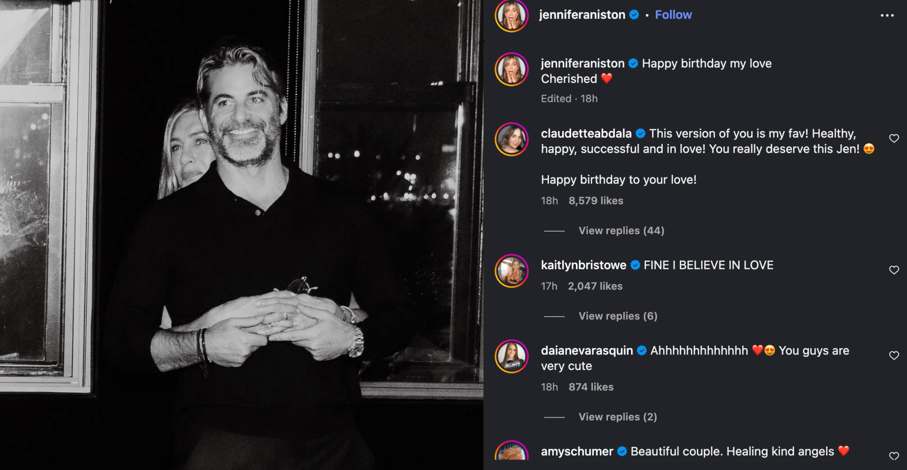Like kaitlynbristowe's comment with the heart

coord(894,270)
